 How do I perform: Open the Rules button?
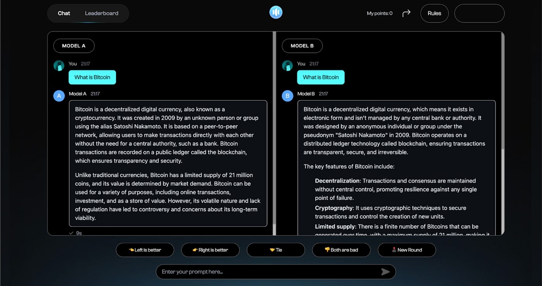[434, 14]
